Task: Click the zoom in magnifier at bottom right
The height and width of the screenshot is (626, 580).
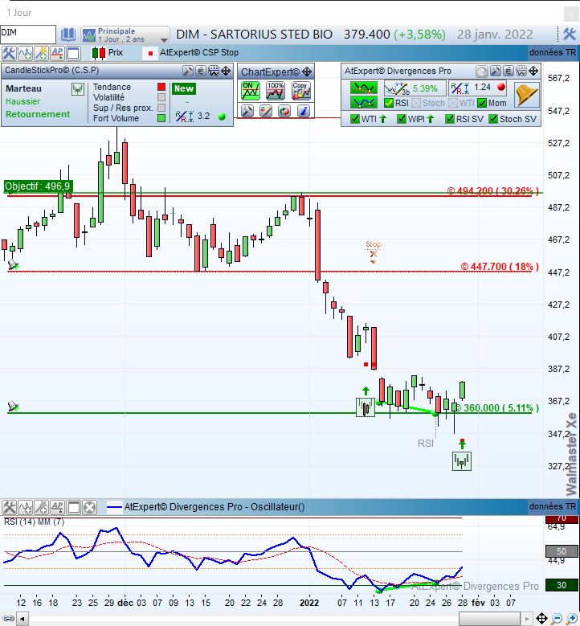Action: click(573, 619)
